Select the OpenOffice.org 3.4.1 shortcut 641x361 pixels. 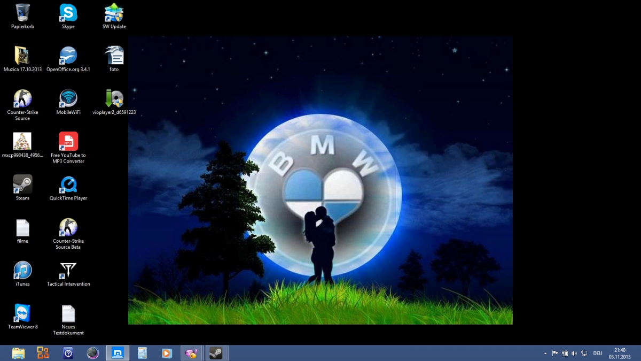click(x=68, y=59)
